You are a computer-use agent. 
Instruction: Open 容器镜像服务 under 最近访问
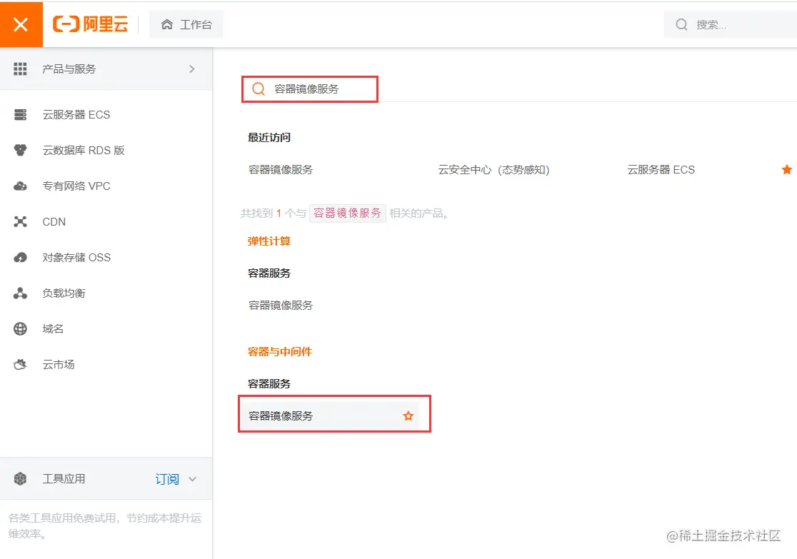pos(281,170)
